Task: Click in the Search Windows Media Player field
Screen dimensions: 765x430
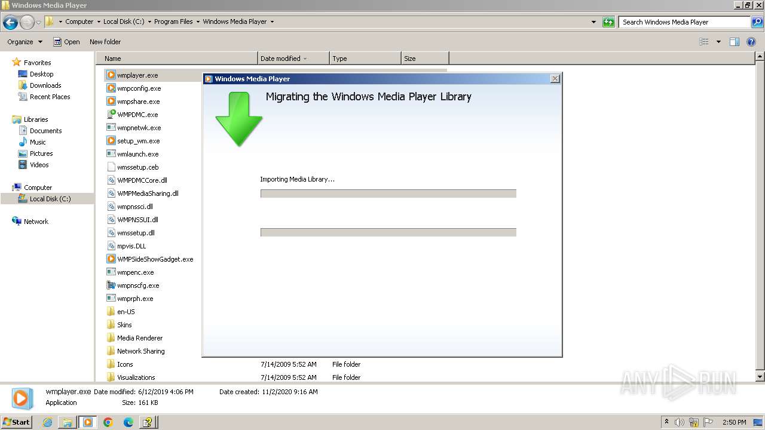Action: (685, 22)
